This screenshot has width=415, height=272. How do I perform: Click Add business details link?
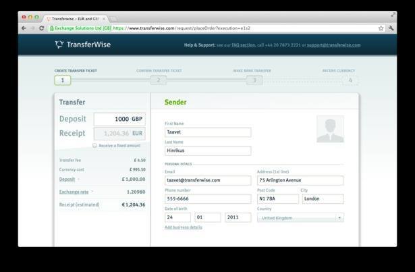[183, 227]
